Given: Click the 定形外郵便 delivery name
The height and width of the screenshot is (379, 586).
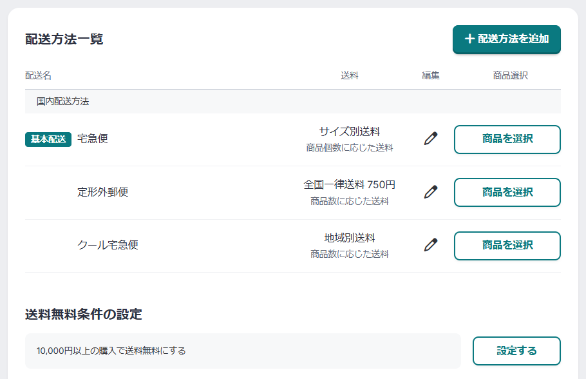Looking at the screenshot, I should point(103,192).
